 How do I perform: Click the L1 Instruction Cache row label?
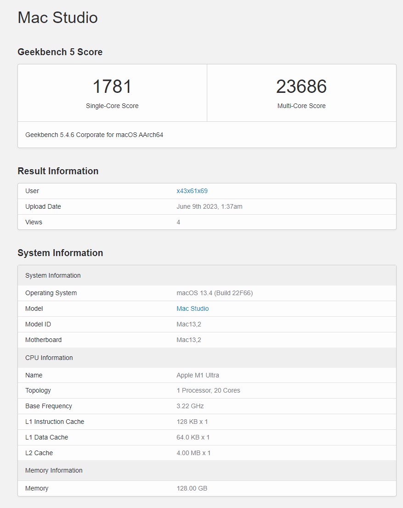55,422
